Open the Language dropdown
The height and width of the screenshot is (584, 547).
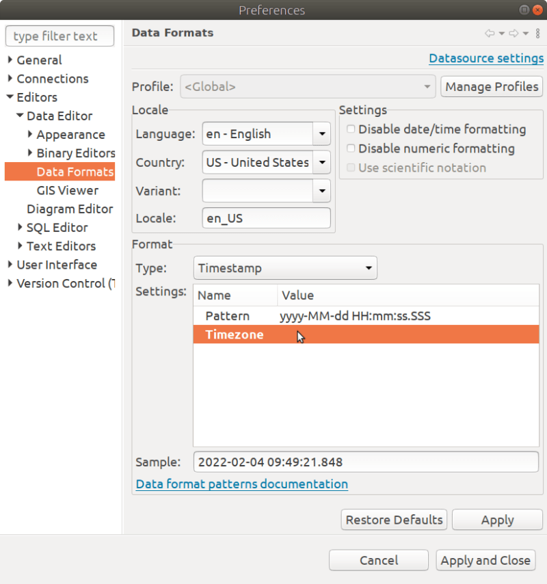click(321, 133)
